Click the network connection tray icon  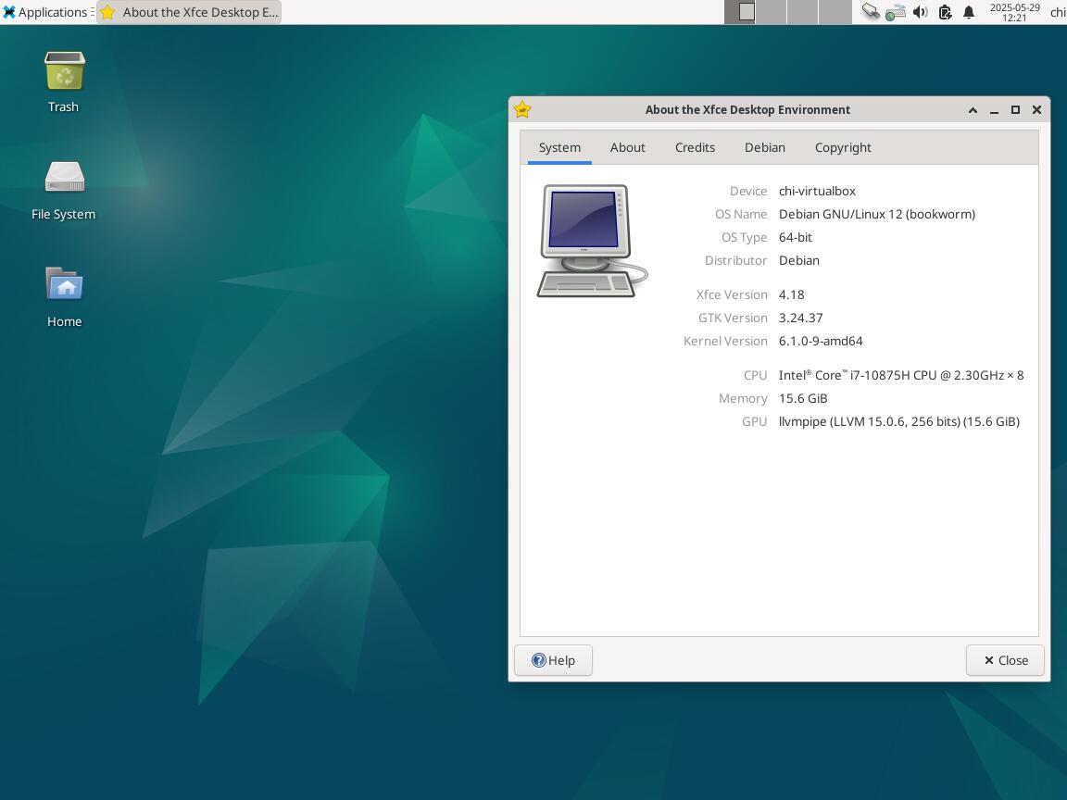click(871, 12)
